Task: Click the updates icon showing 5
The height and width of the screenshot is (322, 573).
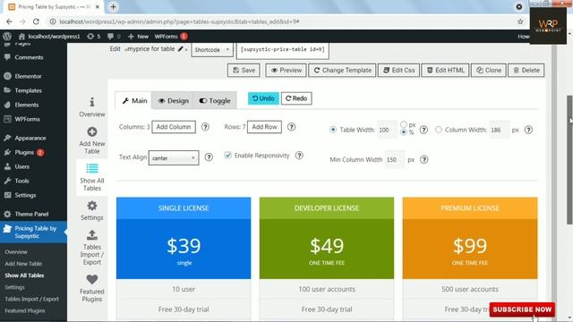Action: coord(93,36)
